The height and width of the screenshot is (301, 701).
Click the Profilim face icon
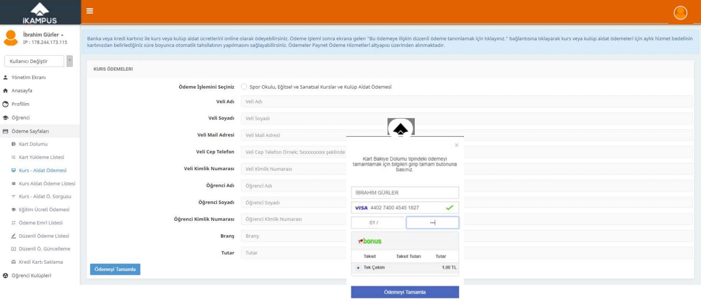click(5, 104)
